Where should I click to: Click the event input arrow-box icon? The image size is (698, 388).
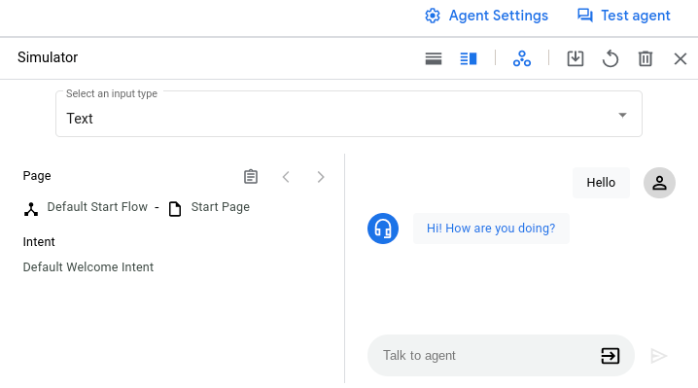click(x=610, y=356)
